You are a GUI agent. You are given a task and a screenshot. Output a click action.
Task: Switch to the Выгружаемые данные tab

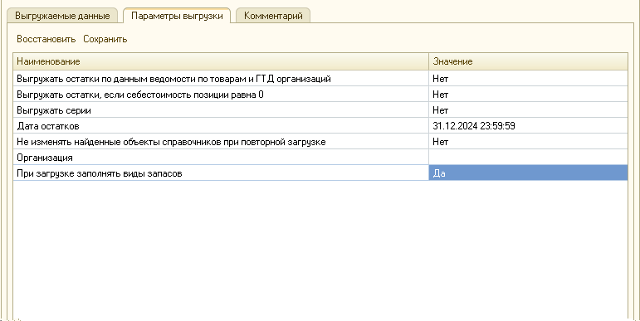[62, 16]
